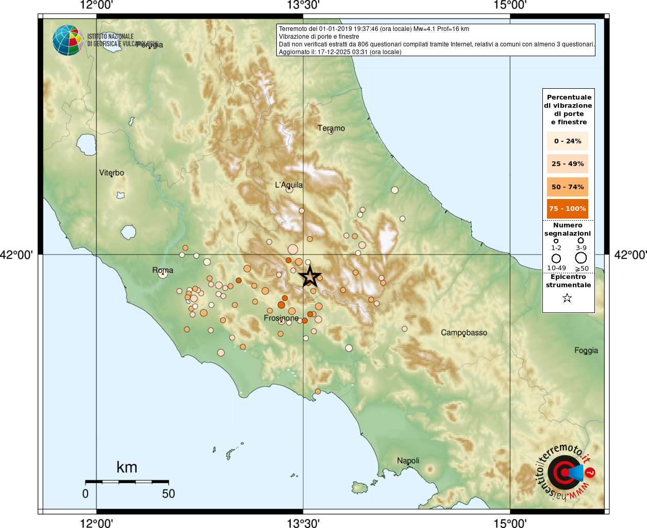Click the Viterbo city label
The height and width of the screenshot is (528, 647).
point(112,173)
